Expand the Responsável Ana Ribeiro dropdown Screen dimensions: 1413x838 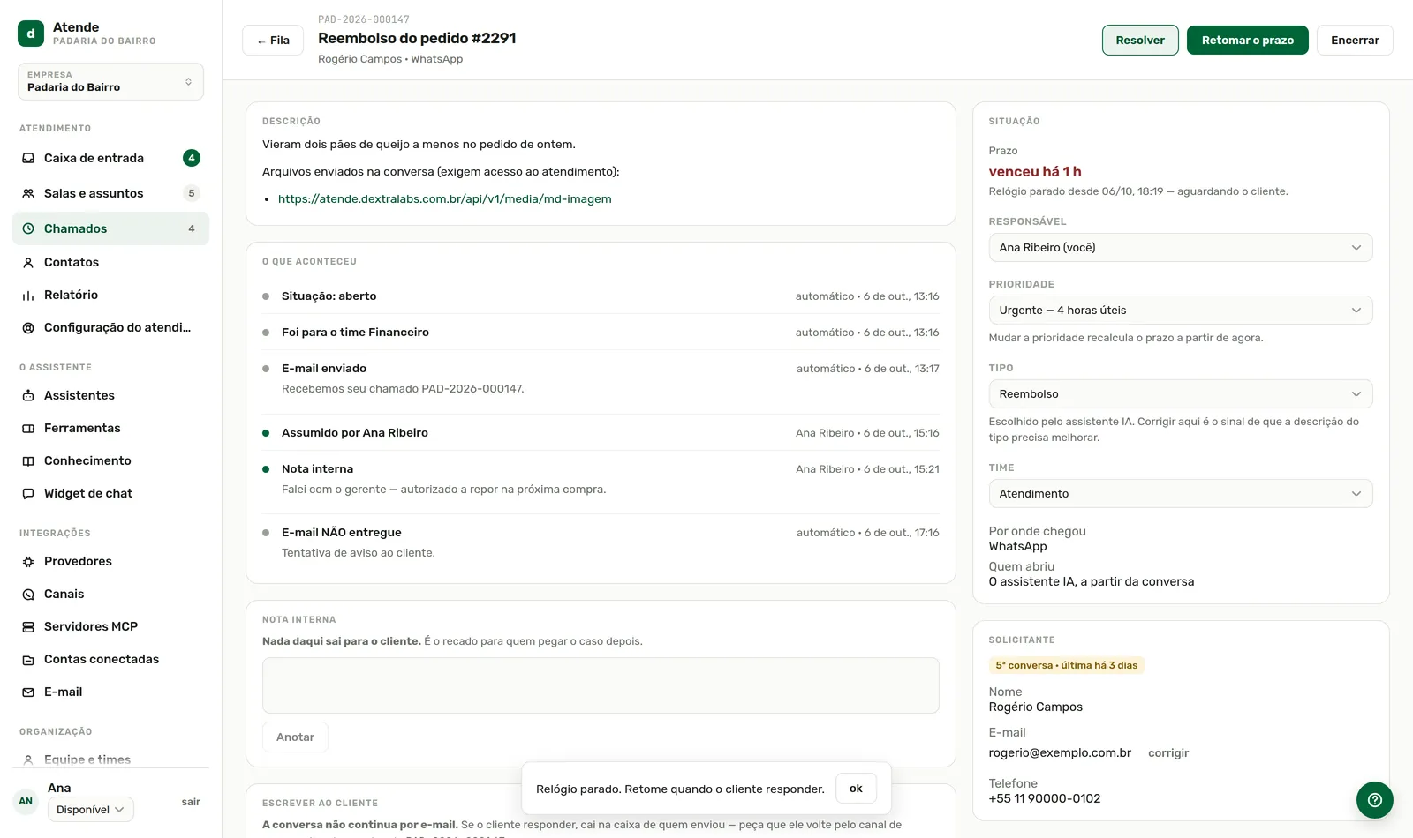point(1181,248)
